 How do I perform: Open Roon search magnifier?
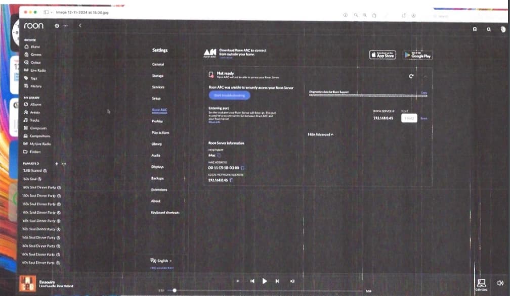489,29
